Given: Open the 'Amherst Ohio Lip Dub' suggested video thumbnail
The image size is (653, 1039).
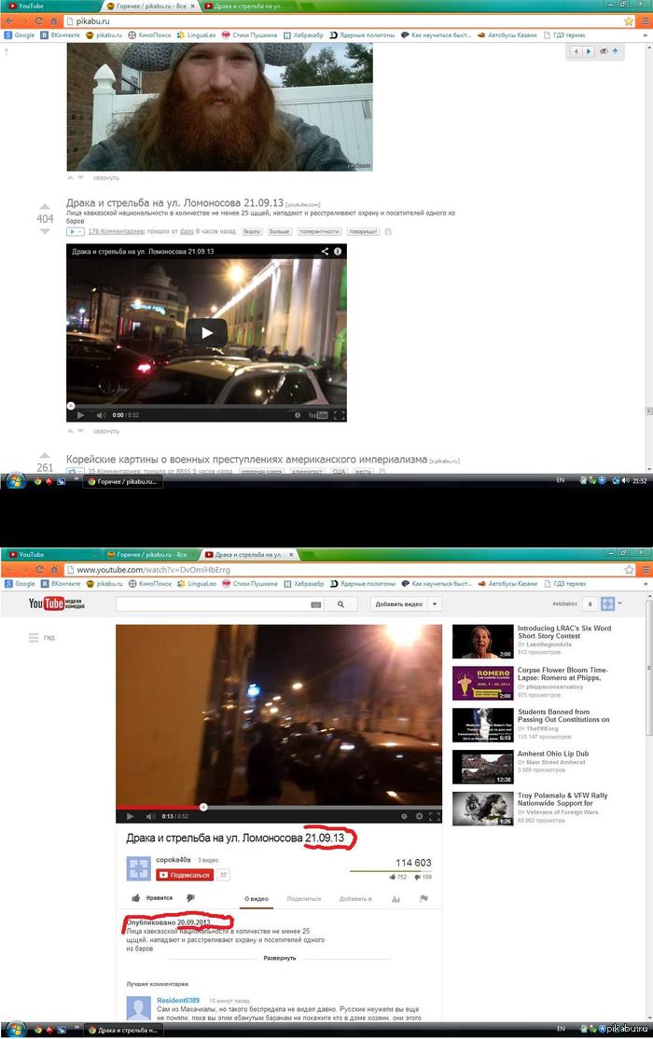Looking at the screenshot, I should click(482, 766).
